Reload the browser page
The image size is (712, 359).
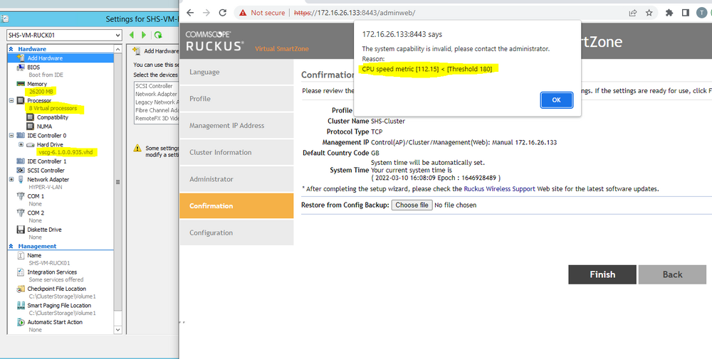[x=222, y=13]
